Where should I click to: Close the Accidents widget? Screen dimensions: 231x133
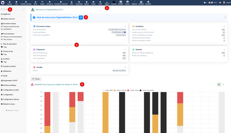225,26
